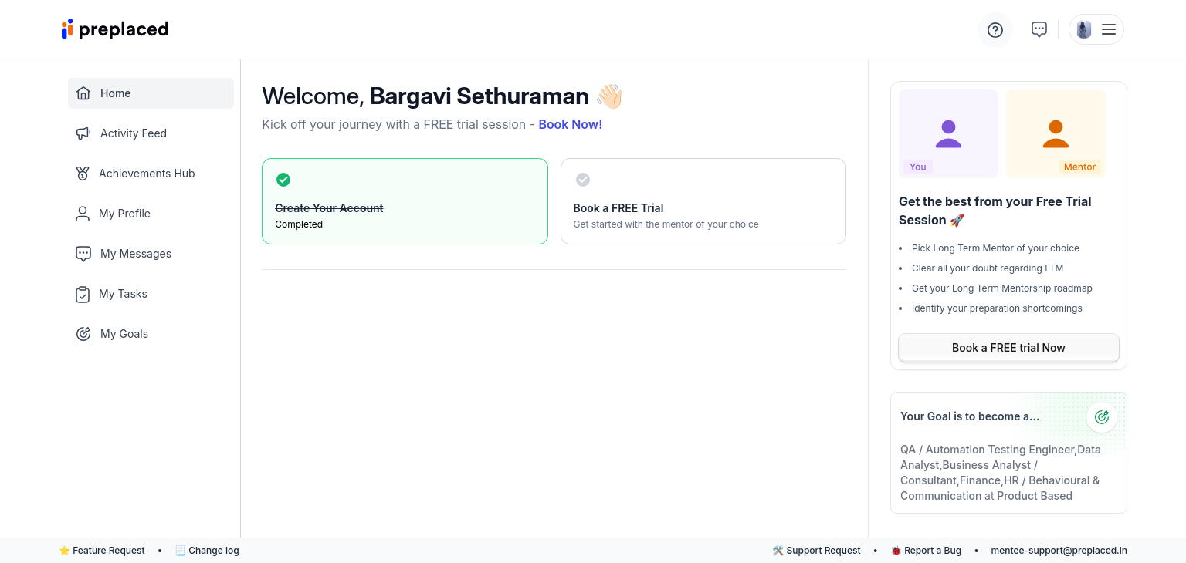
Task: Open the Feature Request footer link
Action: (x=108, y=551)
